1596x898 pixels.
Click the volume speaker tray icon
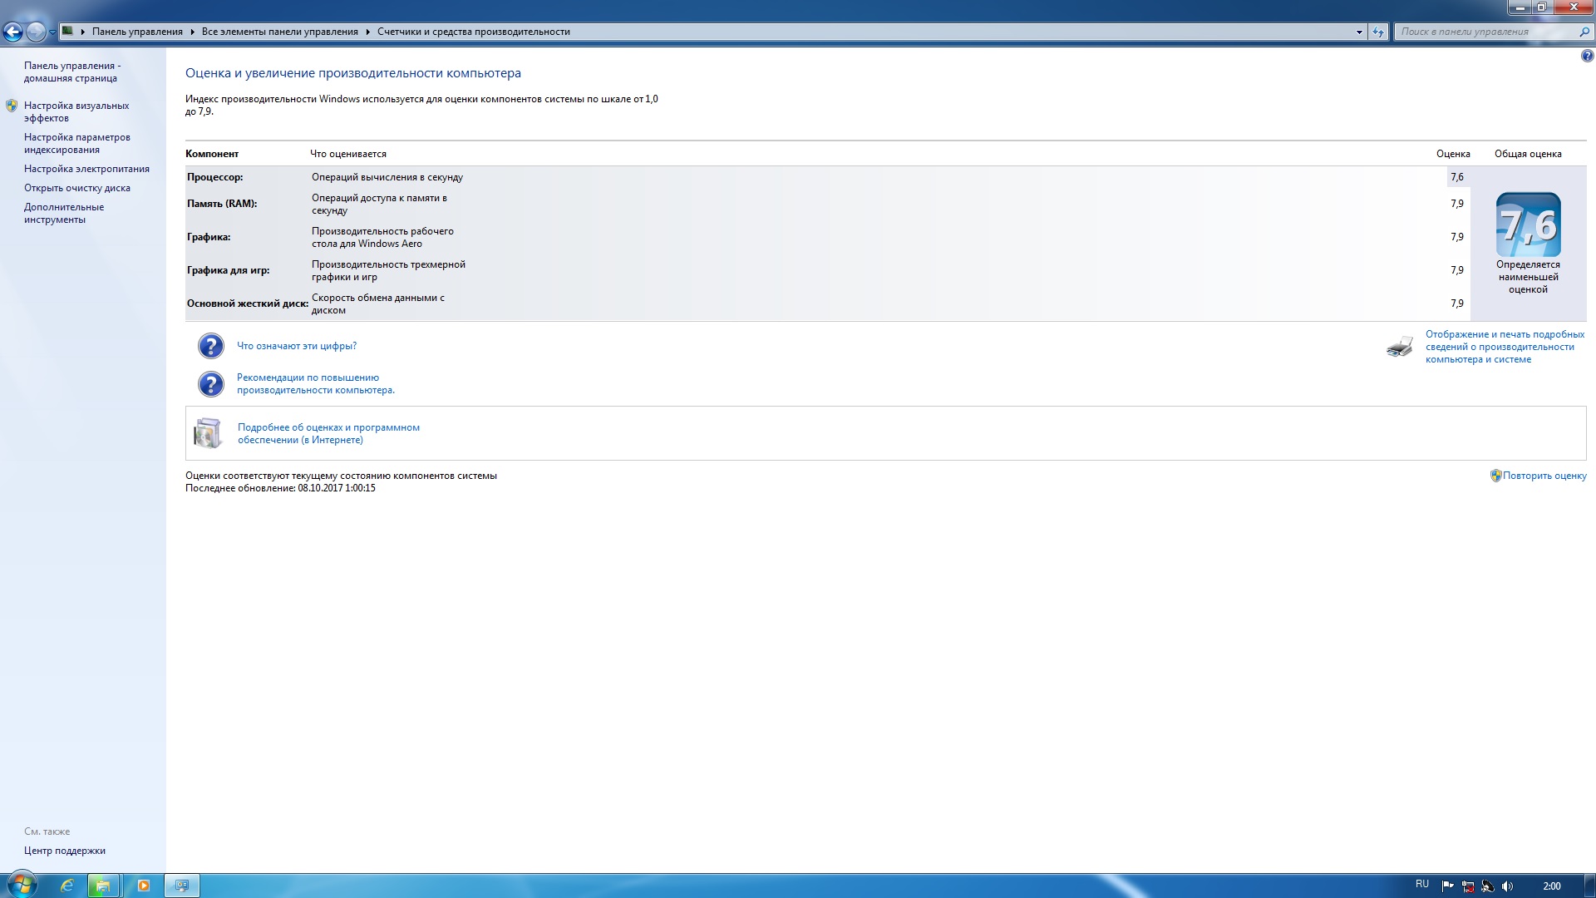(1508, 886)
